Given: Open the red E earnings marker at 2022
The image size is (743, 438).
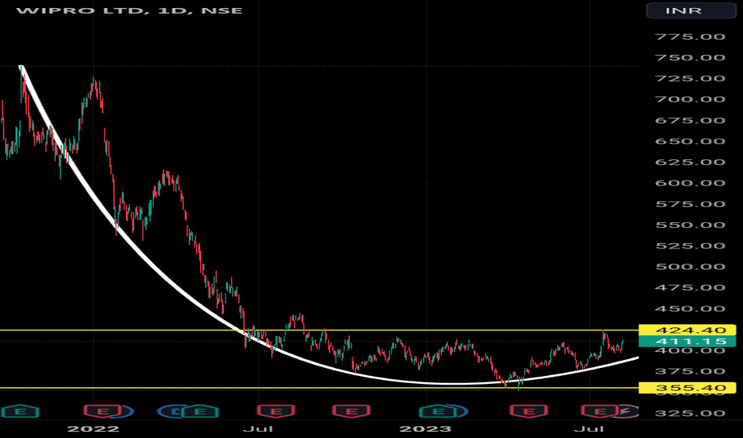Looking at the screenshot, I should coord(104,411).
